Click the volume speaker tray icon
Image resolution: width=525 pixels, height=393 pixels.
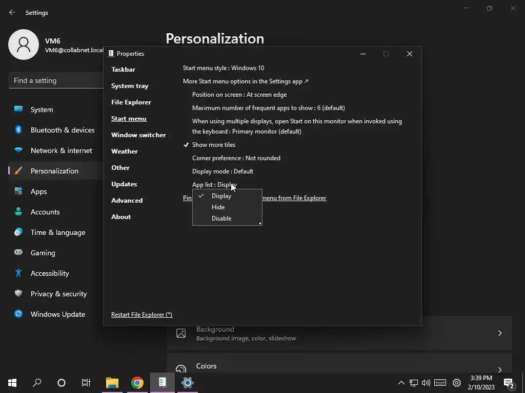(x=426, y=383)
